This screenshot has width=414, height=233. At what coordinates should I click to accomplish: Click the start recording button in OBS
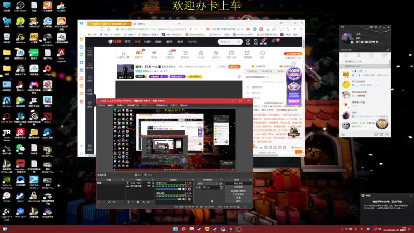click(239, 187)
